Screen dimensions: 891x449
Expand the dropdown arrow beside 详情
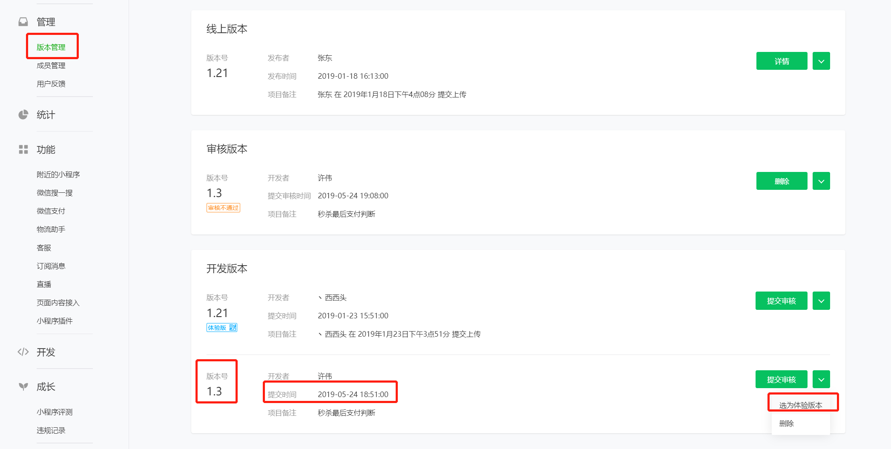pyautogui.click(x=821, y=61)
